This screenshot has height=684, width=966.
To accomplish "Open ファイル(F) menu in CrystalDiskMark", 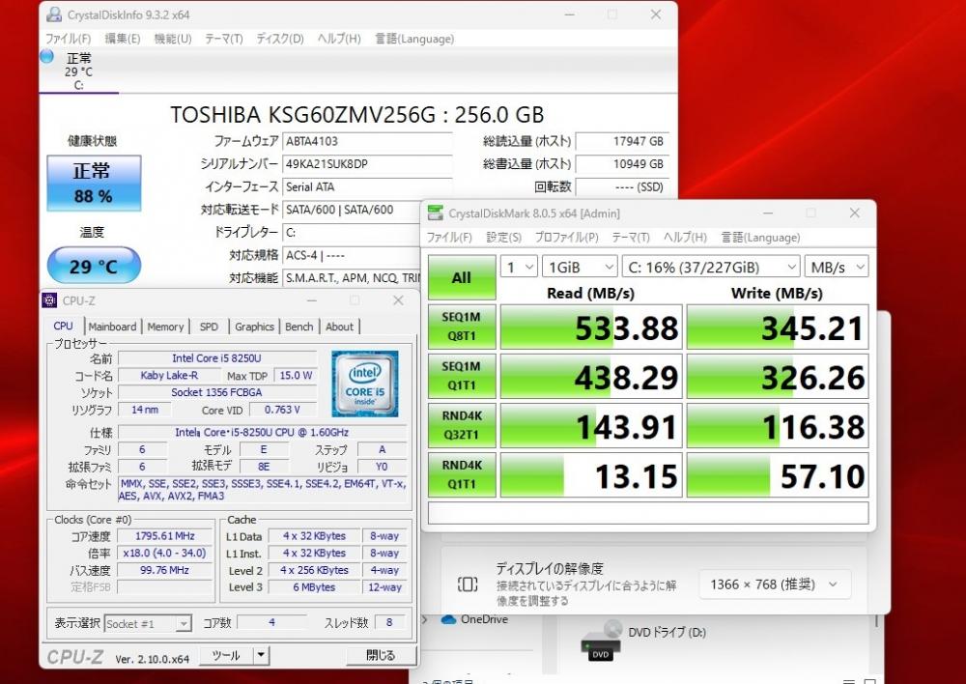I will (x=449, y=238).
